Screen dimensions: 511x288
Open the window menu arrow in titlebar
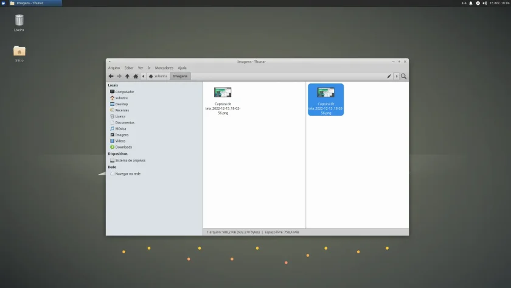click(110, 61)
